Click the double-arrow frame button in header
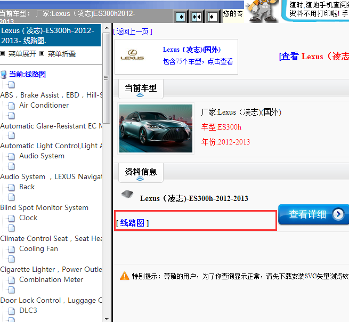Screen dimensions: 349x322 [x=197, y=17]
